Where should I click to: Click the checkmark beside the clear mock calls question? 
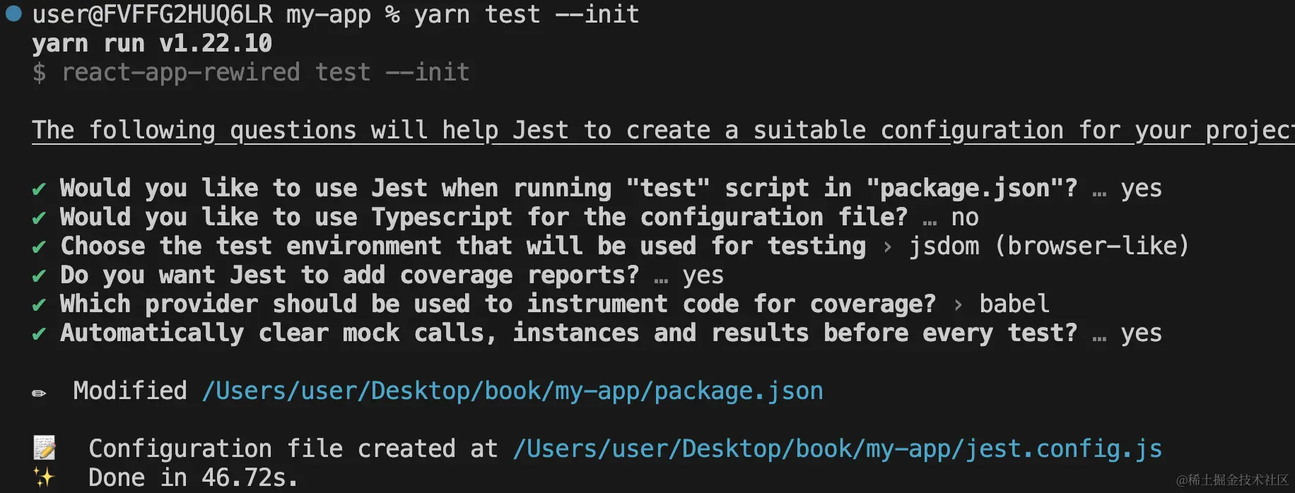39,334
